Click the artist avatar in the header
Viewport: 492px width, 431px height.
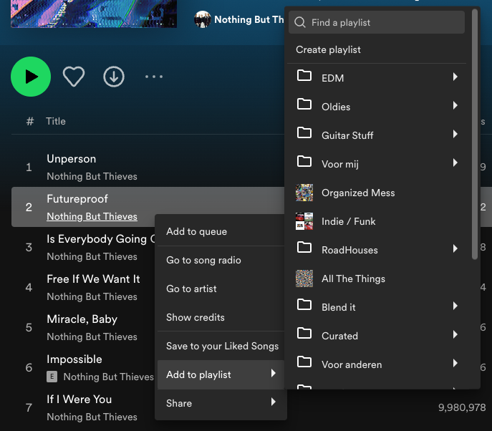(x=203, y=19)
